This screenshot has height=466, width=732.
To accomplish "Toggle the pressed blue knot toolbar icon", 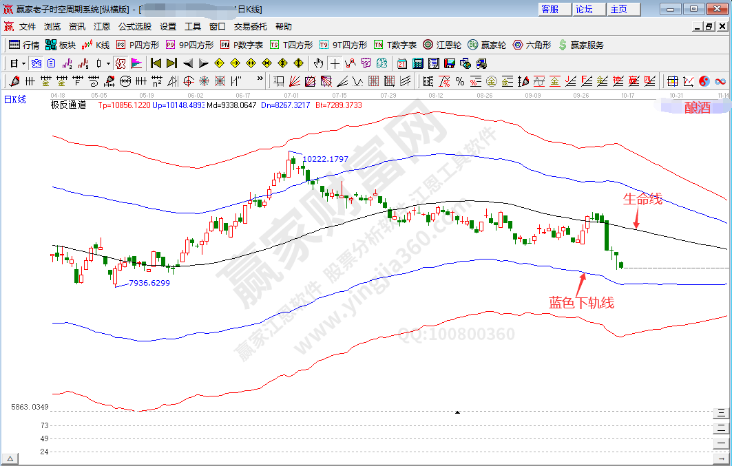I will click(36, 63).
